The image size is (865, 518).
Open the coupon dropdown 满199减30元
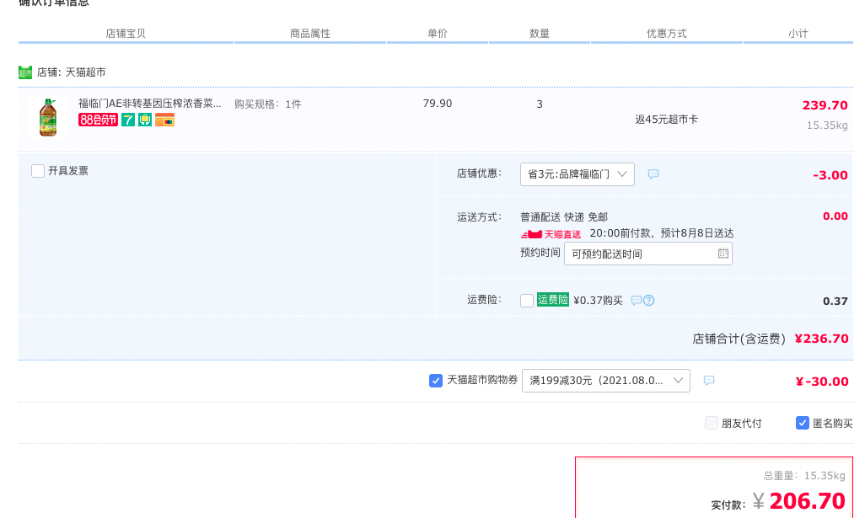pos(605,380)
